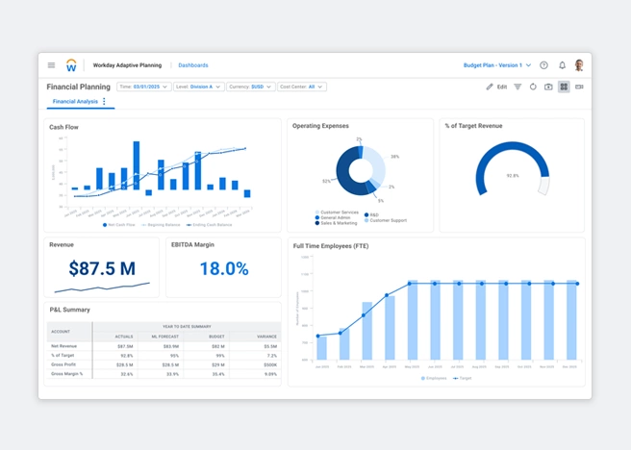This screenshot has height=450, width=631.
Task: Go to the Dashboards link
Action: [193, 65]
